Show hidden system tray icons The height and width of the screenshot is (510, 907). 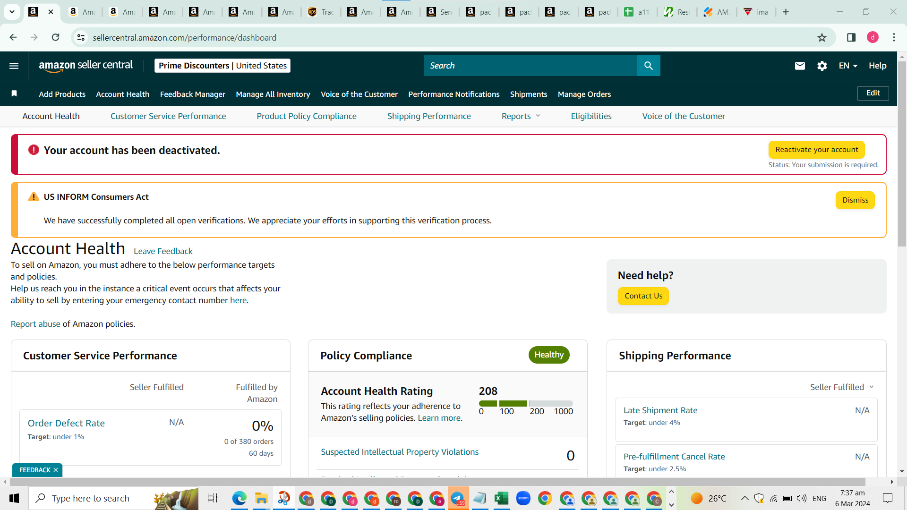tap(744, 498)
